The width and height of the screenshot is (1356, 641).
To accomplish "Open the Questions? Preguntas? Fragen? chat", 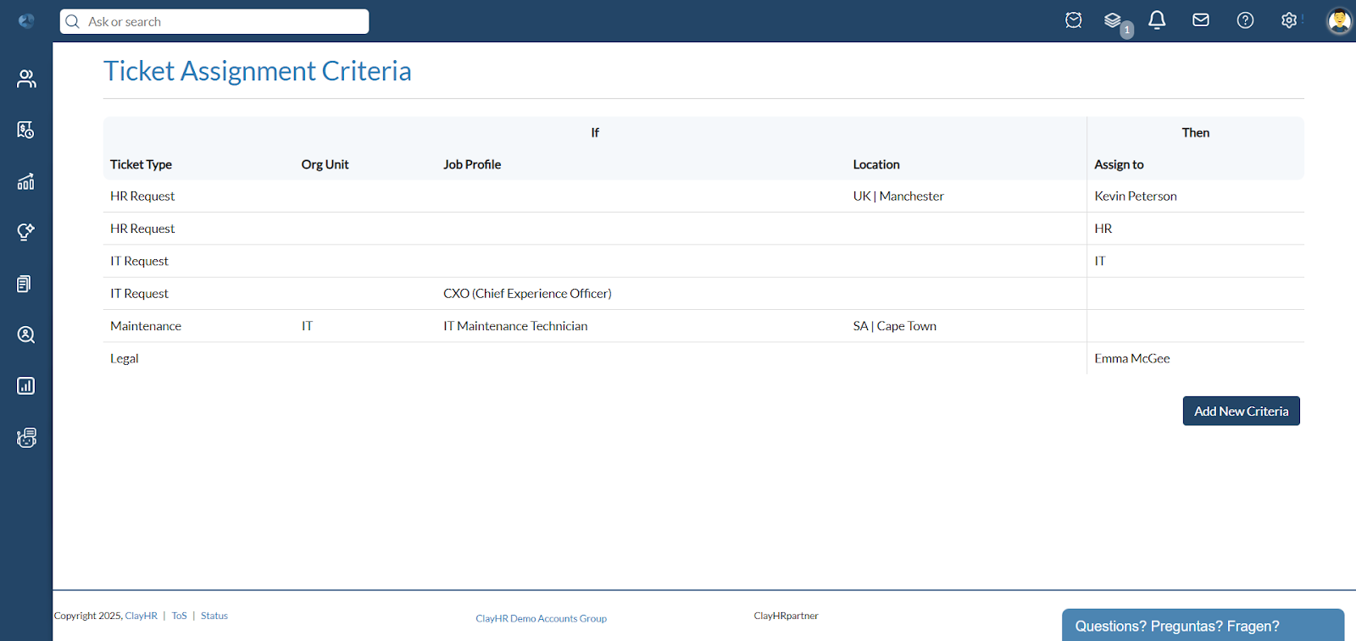I will [1203, 626].
